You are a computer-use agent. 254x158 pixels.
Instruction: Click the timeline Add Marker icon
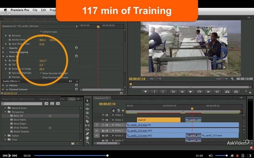coord(123,111)
